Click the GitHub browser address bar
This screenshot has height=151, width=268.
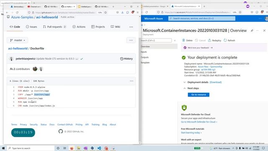(x=65, y=13)
